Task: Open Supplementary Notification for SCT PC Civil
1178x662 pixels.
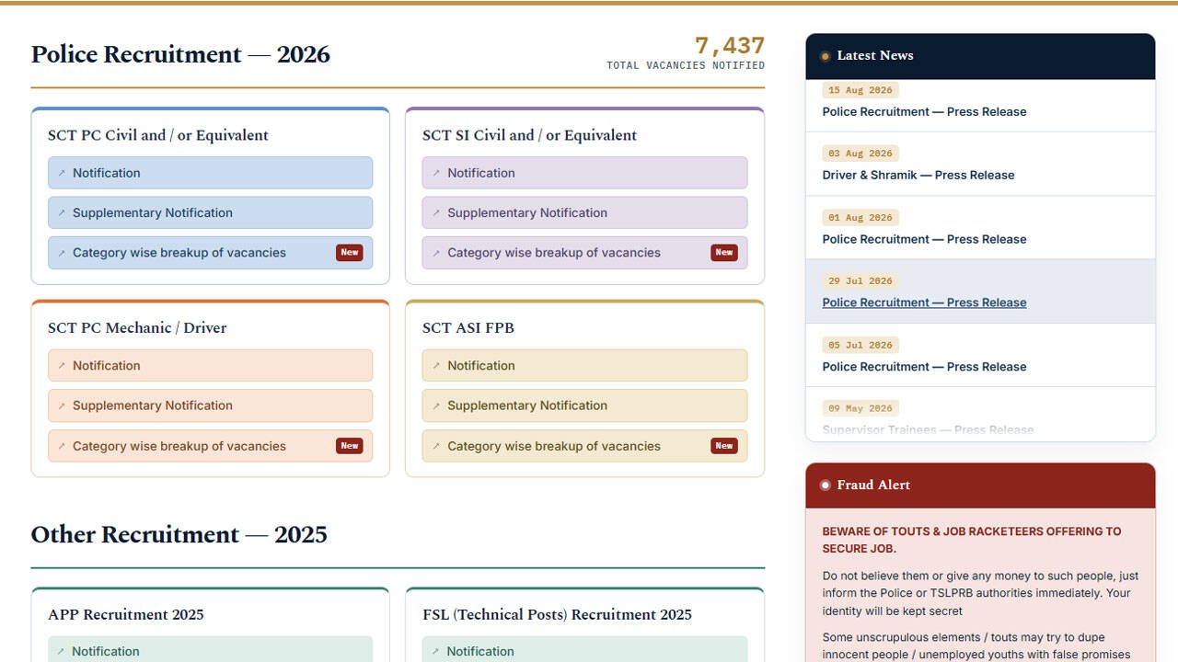Action: pyautogui.click(x=210, y=212)
